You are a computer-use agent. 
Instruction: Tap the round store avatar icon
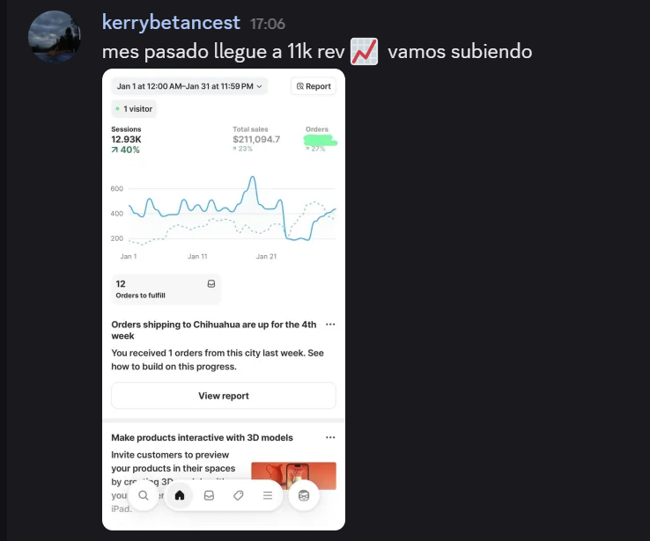pyautogui.click(x=304, y=495)
